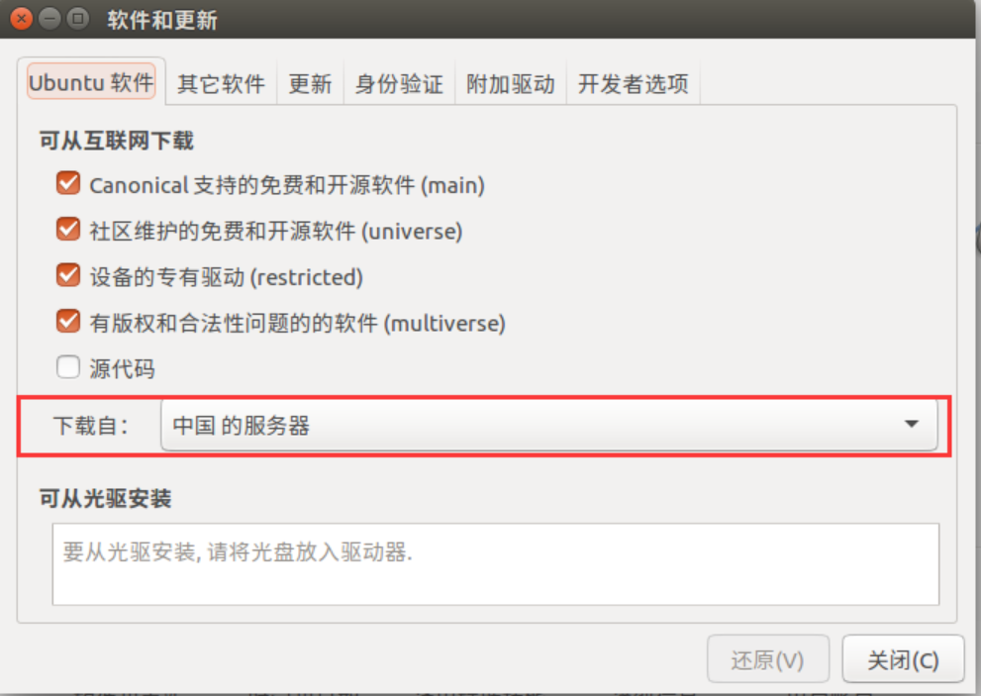
Task: Open the 更新 tab
Action: (x=310, y=83)
